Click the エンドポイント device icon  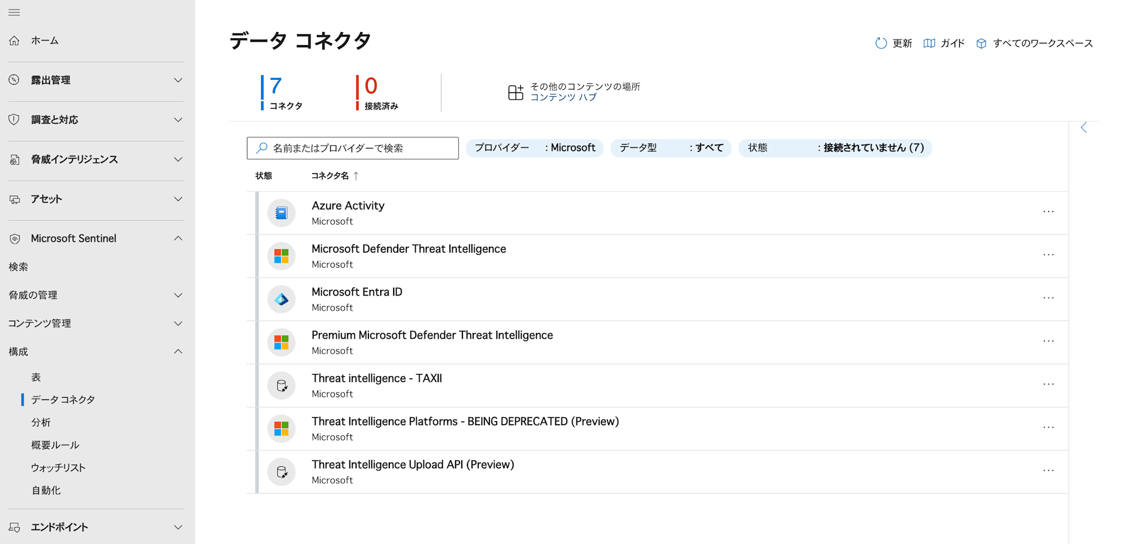[x=14, y=527]
